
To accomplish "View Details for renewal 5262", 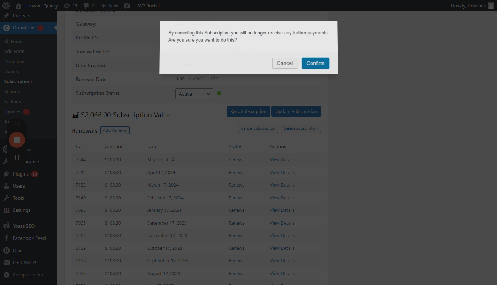I will (x=282, y=235).
